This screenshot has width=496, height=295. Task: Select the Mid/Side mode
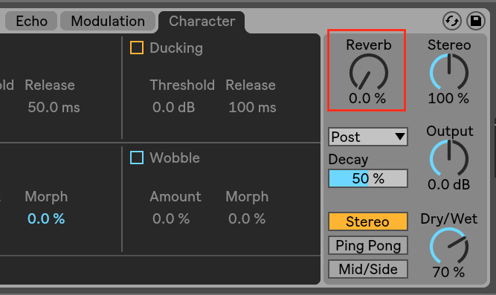(x=368, y=269)
